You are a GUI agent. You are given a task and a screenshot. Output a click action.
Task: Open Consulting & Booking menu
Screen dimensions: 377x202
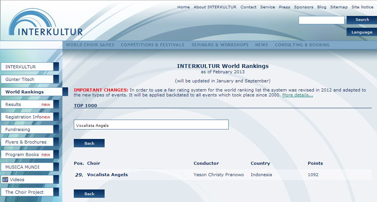pyautogui.click(x=302, y=45)
